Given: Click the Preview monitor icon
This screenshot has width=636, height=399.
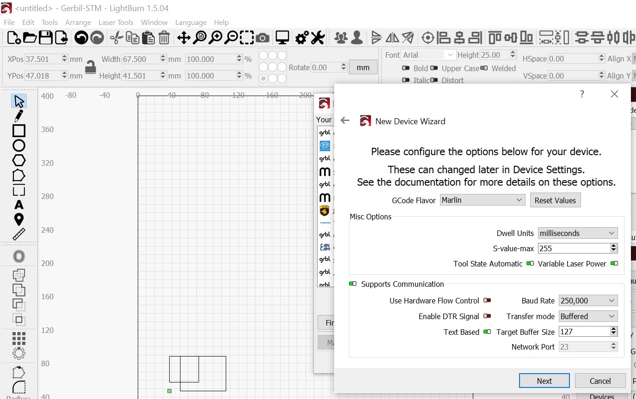Looking at the screenshot, I should click(282, 38).
